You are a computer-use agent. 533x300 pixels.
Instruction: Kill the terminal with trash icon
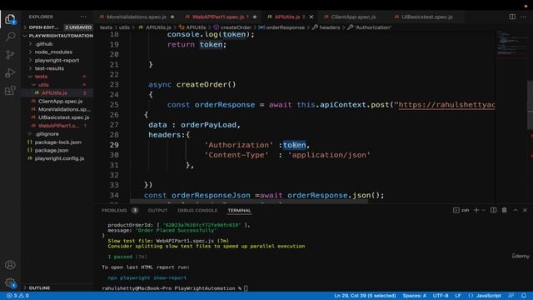coord(504,210)
